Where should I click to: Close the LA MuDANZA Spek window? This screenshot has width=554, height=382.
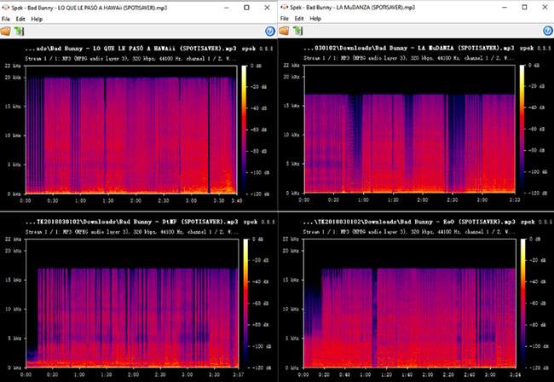point(545,7)
